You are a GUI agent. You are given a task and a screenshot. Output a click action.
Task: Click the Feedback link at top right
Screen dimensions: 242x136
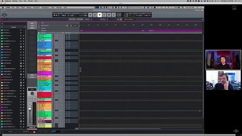[x=197, y=10]
